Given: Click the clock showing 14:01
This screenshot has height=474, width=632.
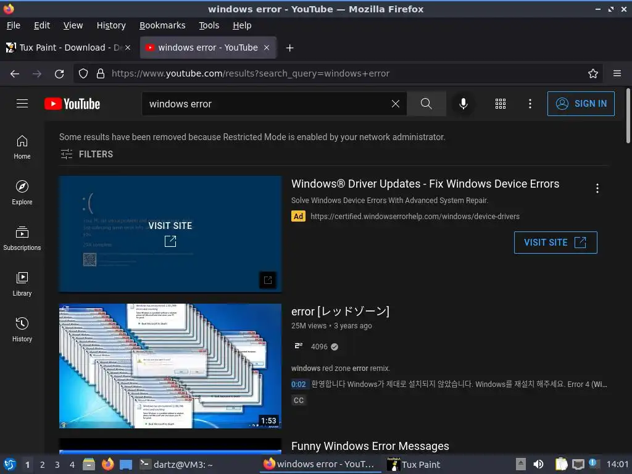Looking at the screenshot, I should coord(617,464).
